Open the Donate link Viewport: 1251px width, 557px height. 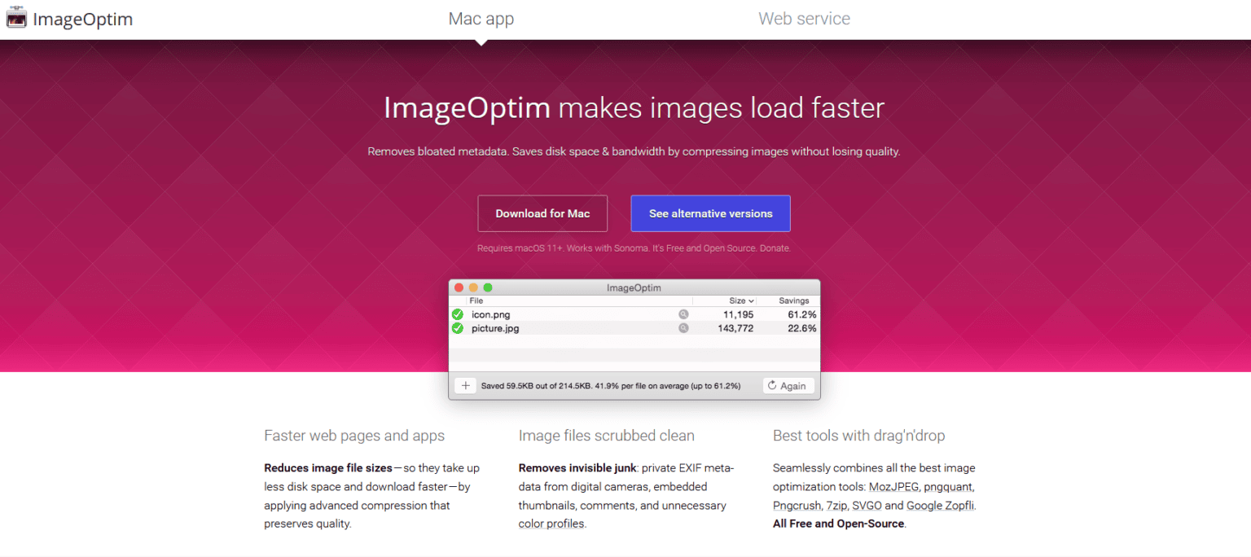(x=775, y=248)
